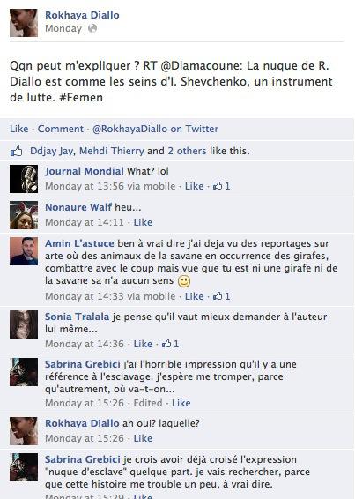Open Rokhaya Diallo post author name

click(82, 15)
